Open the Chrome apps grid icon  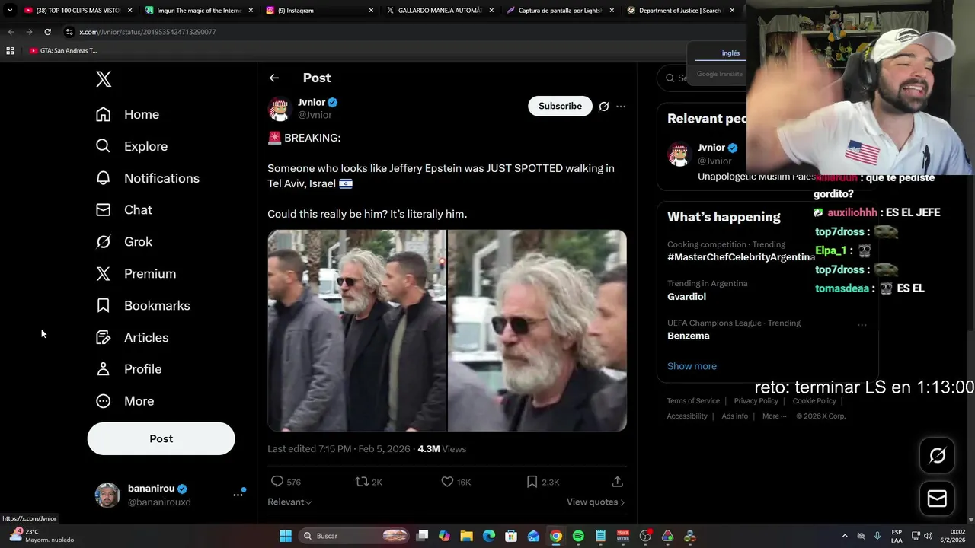10,51
